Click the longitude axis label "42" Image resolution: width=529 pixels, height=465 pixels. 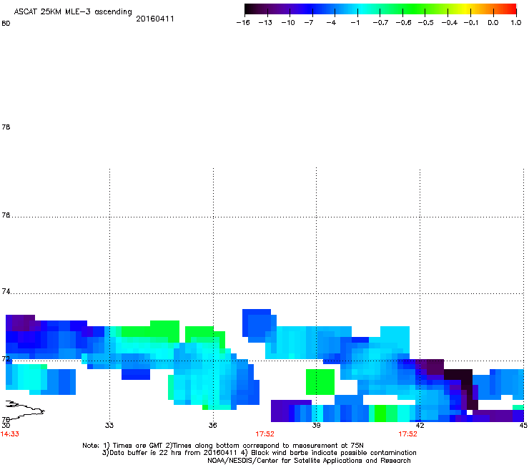tap(420, 425)
